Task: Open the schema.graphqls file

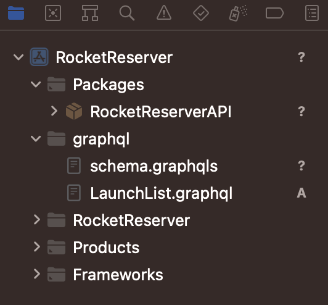Action: [154, 167]
